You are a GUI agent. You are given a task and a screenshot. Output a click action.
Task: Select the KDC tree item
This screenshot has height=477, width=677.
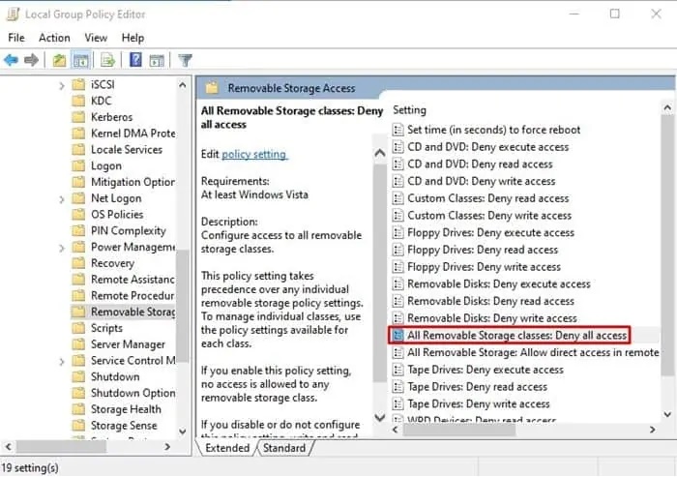pos(101,101)
